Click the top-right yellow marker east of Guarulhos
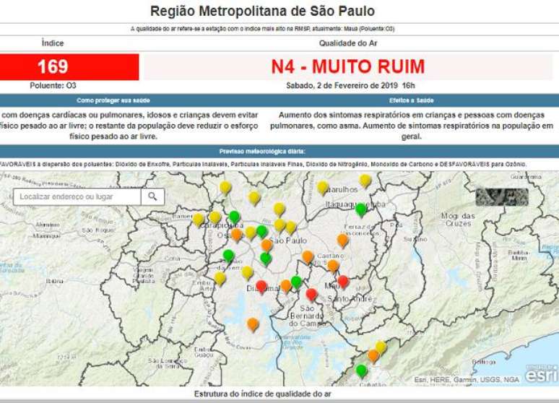The height and width of the screenshot is (403, 559). pos(365,180)
